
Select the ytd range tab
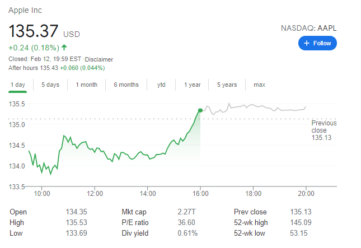161,85
